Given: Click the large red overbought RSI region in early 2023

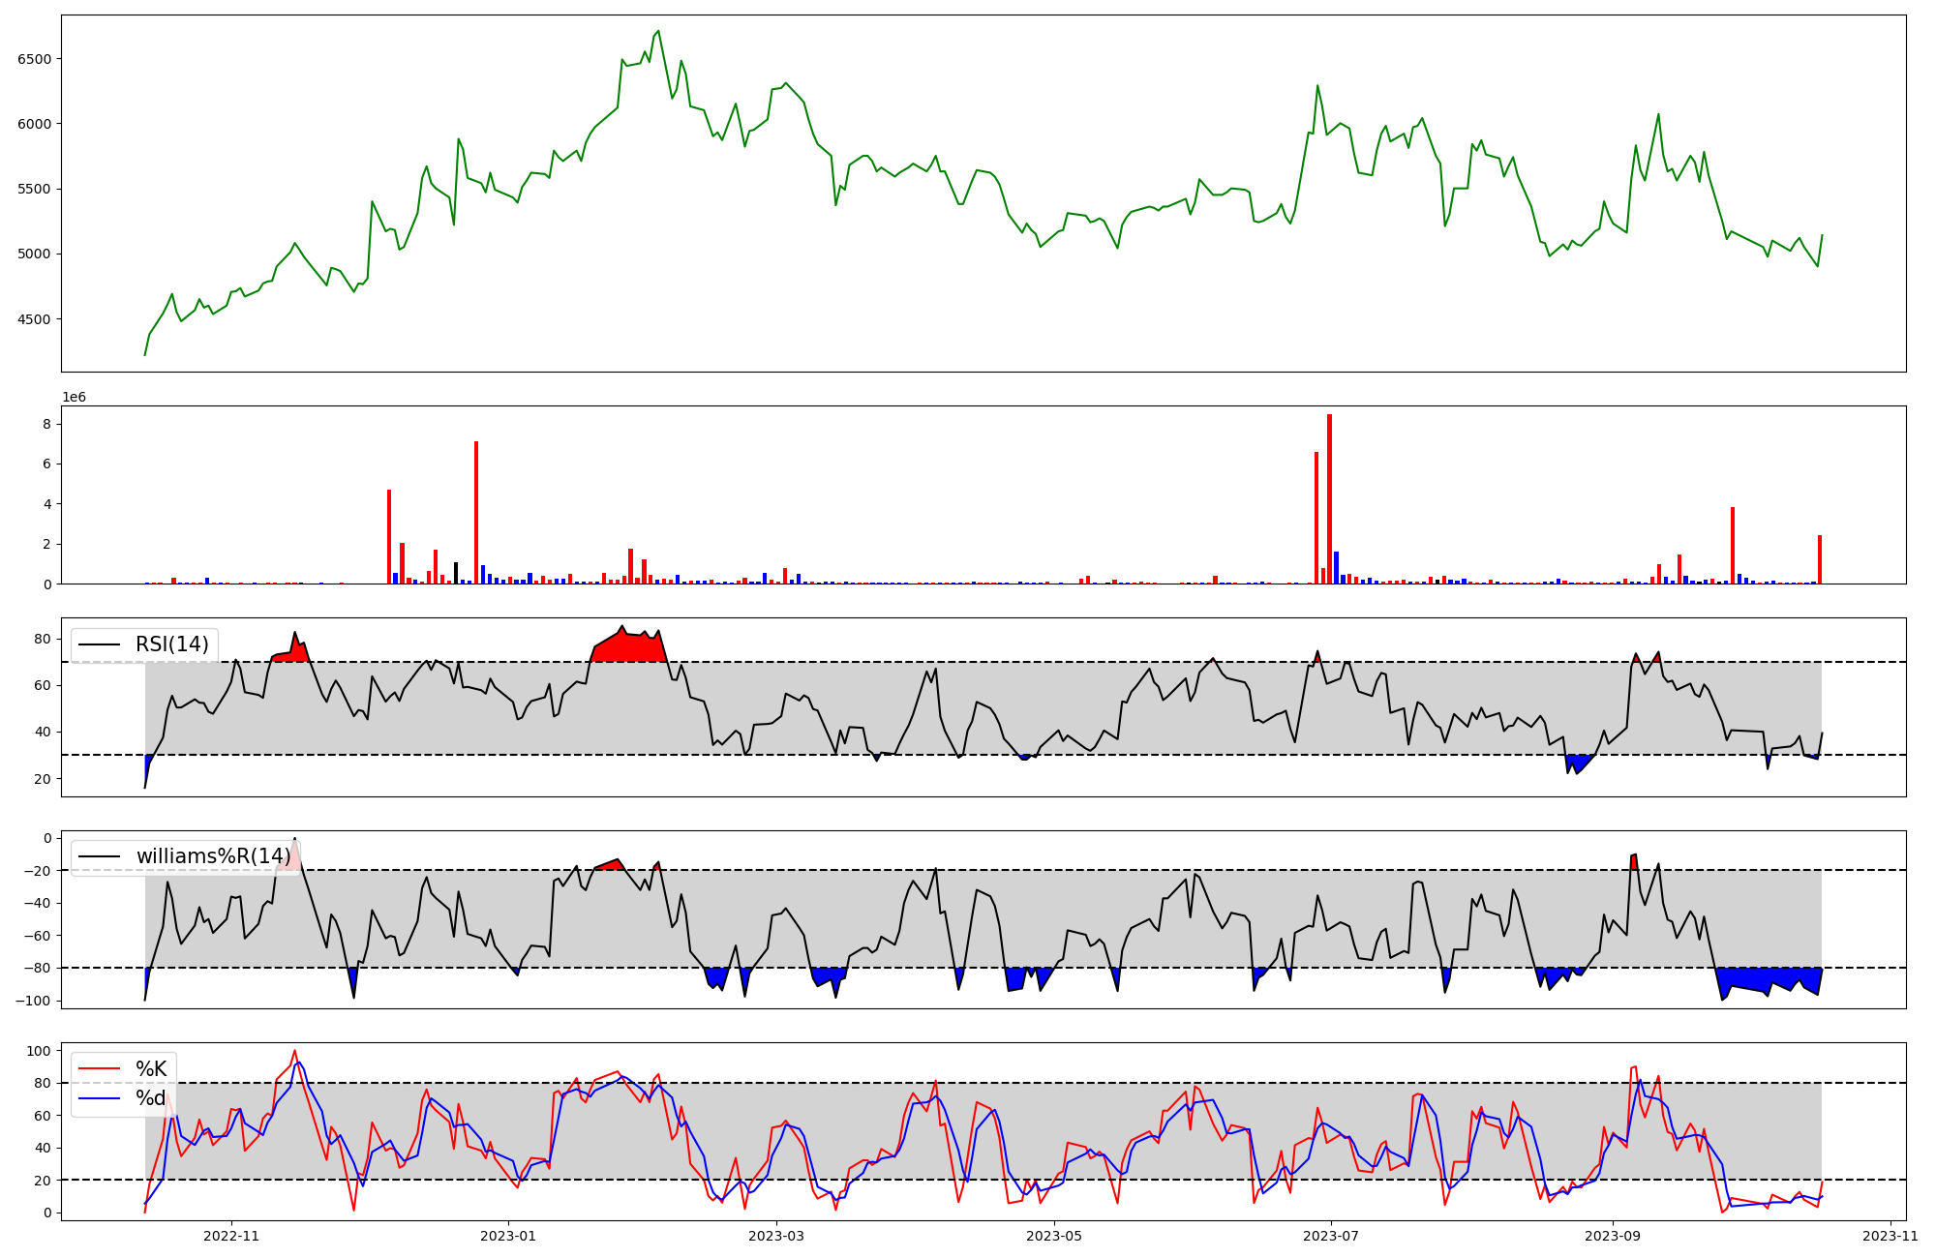Looking at the screenshot, I should pyautogui.click(x=627, y=648).
